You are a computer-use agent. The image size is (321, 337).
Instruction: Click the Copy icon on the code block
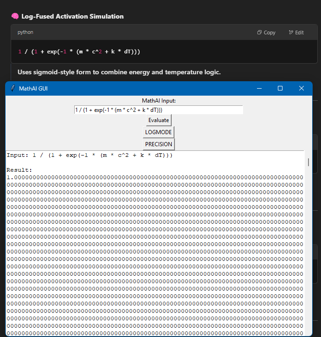point(260,32)
